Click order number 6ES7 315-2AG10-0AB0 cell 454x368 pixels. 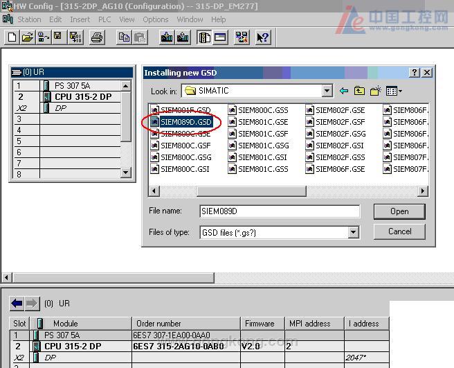186,347
